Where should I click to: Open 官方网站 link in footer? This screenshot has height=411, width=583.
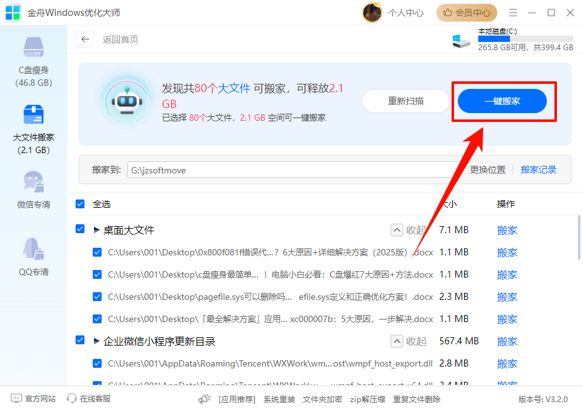click(x=40, y=399)
